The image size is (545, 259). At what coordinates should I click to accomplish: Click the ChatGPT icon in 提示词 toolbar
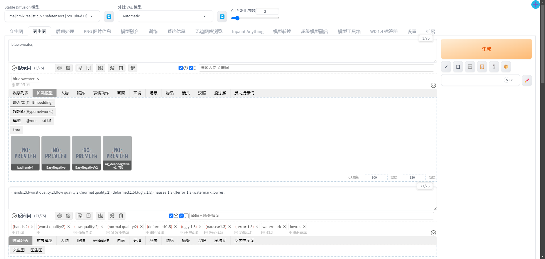pyautogui.click(x=133, y=68)
